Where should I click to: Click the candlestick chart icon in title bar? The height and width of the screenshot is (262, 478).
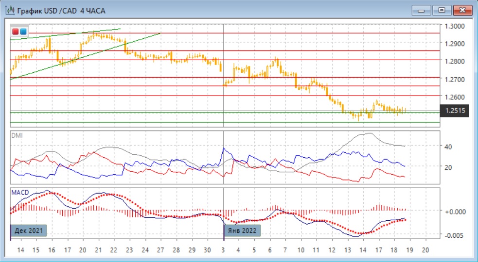[x=10, y=11]
